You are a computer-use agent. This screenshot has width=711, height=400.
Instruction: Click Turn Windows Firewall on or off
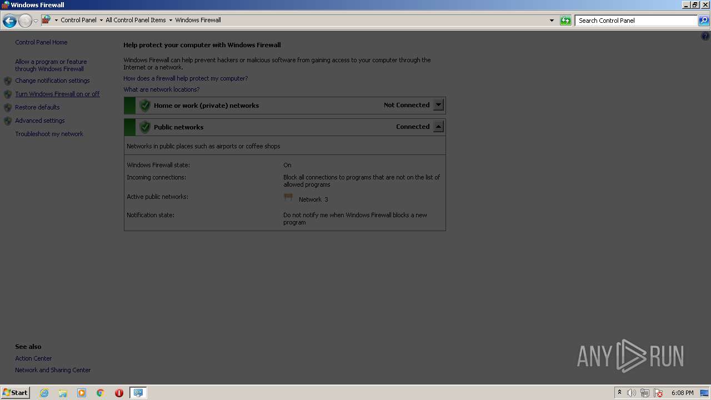57,94
